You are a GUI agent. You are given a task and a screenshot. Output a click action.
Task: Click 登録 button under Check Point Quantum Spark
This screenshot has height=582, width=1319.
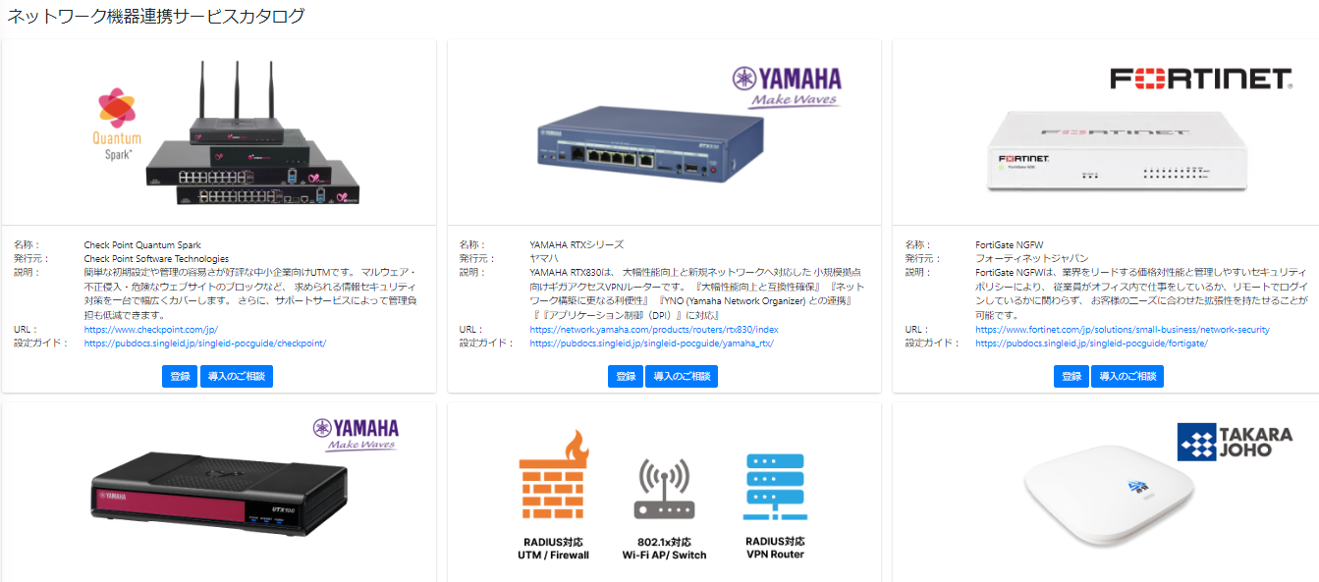click(x=180, y=377)
